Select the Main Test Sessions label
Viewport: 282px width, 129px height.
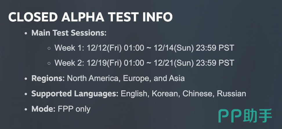[x=69, y=33]
